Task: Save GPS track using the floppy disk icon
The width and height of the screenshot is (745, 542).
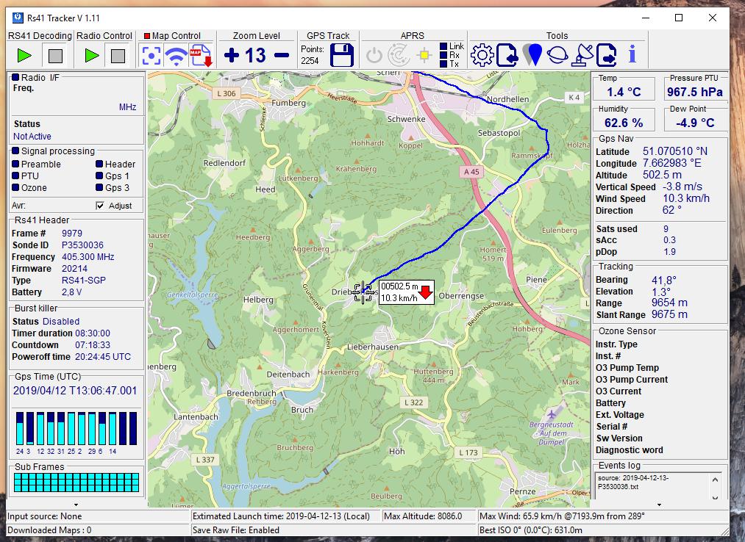Action: click(x=342, y=55)
